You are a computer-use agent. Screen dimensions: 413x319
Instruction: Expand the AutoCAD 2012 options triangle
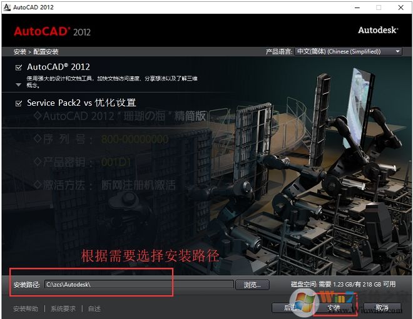(x=18, y=84)
